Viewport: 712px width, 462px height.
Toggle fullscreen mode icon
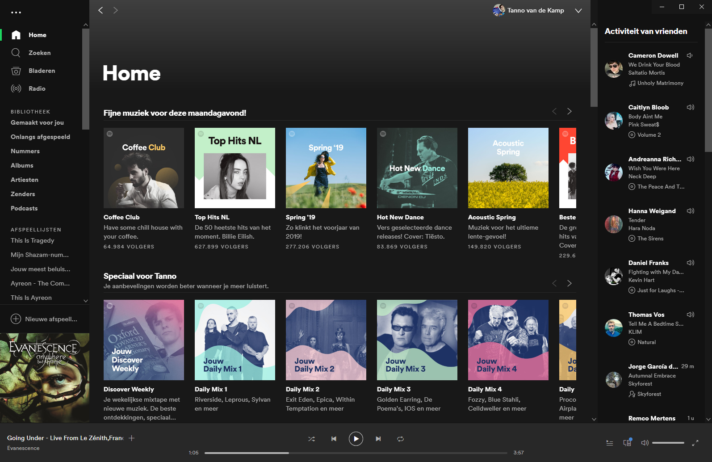point(695,443)
